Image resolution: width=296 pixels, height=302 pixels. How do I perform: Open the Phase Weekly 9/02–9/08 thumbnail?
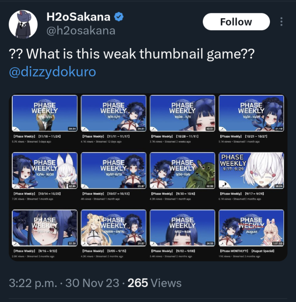coord(182,228)
